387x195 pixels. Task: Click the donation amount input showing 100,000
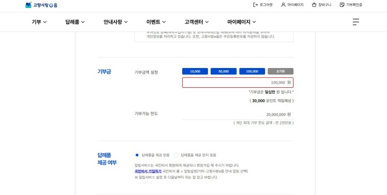coord(238,82)
